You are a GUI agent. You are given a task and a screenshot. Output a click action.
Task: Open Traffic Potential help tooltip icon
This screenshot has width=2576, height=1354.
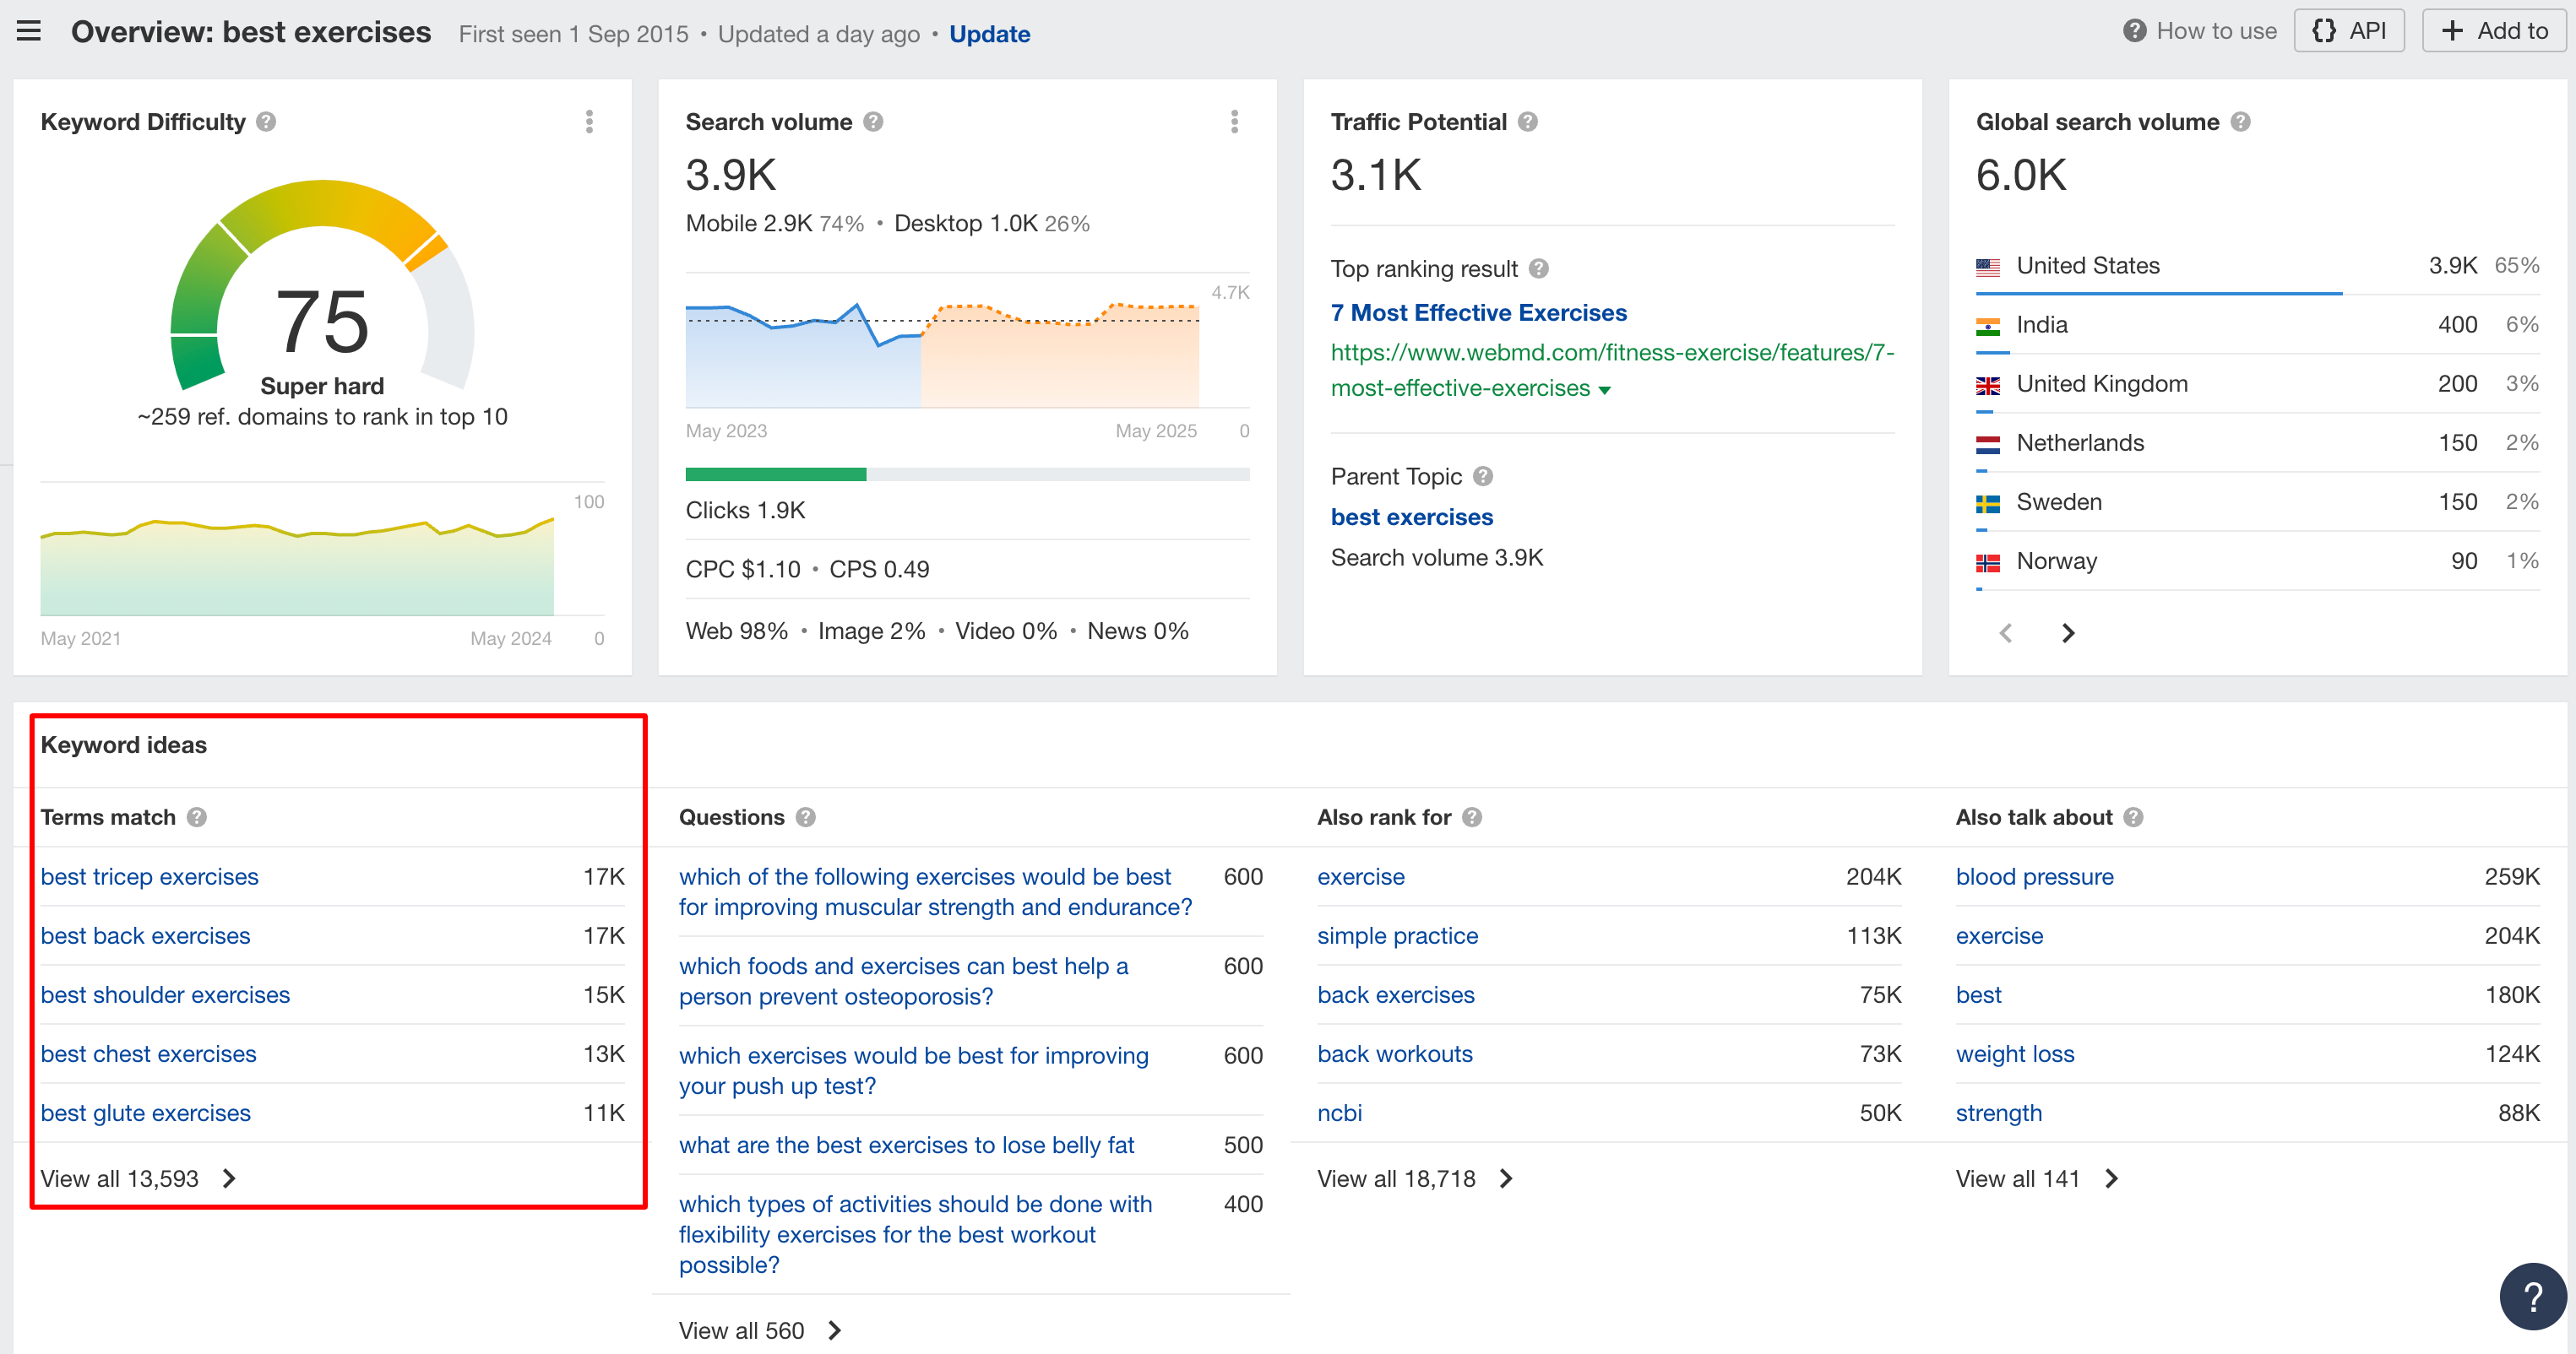tap(1527, 122)
